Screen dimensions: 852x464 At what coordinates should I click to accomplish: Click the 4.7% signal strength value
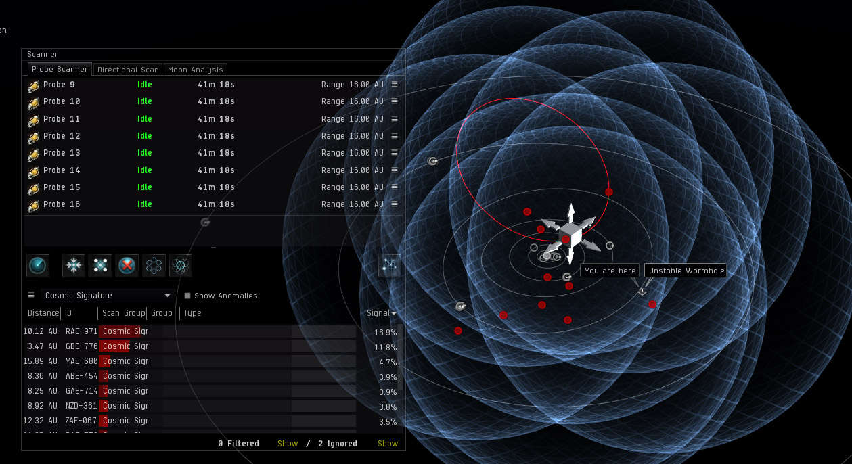388,363
